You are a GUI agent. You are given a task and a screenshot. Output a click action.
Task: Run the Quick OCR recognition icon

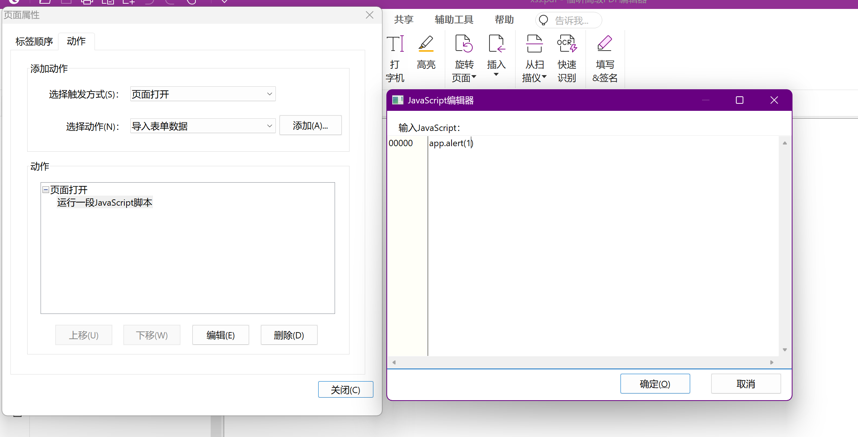point(567,44)
